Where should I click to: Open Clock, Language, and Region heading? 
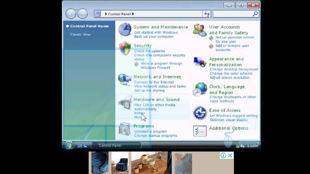(x=228, y=89)
